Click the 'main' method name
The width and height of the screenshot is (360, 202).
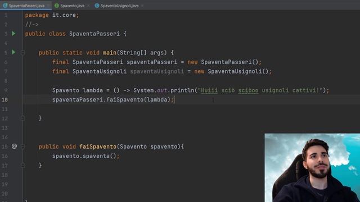tap(110, 53)
